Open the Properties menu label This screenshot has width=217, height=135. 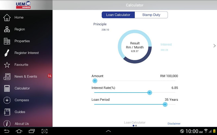pyautogui.click(x=22, y=41)
